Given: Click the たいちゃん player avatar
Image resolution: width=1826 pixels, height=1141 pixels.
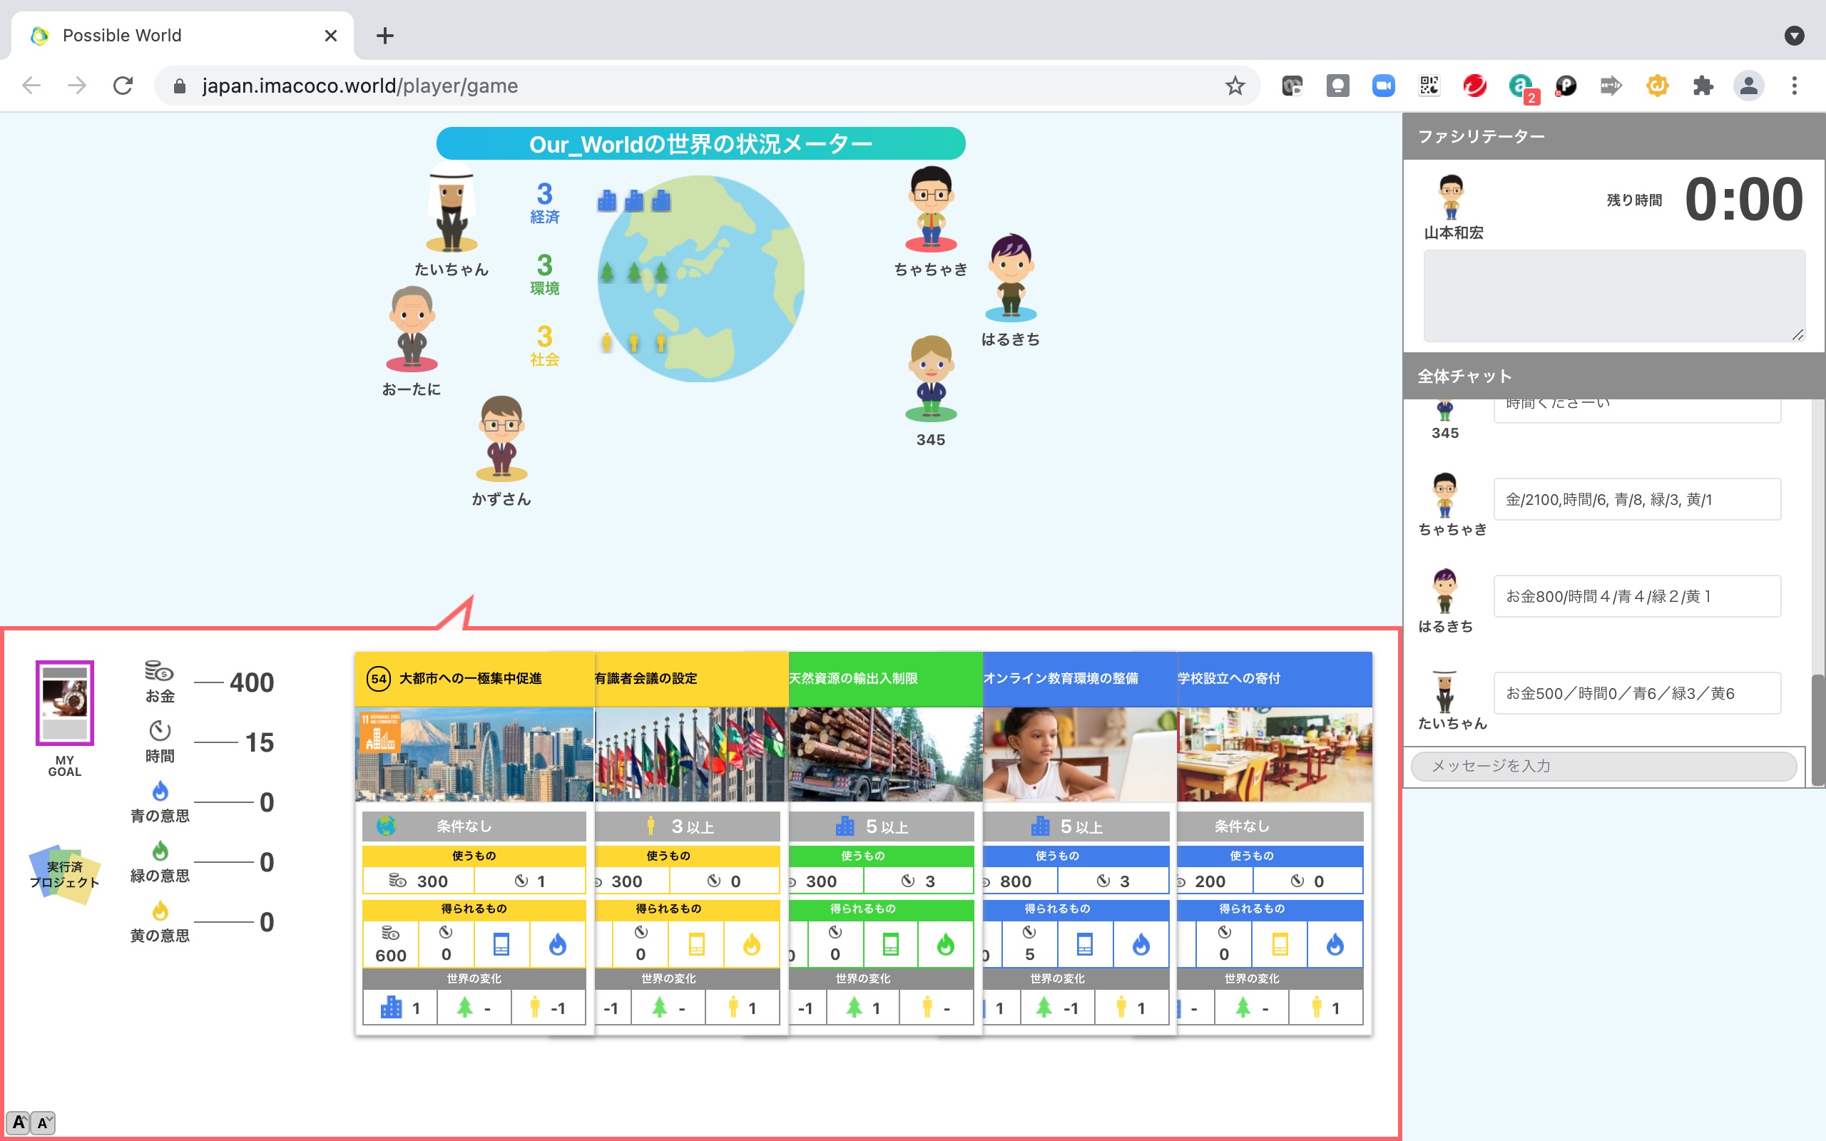Looking at the screenshot, I should pyautogui.click(x=452, y=210).
